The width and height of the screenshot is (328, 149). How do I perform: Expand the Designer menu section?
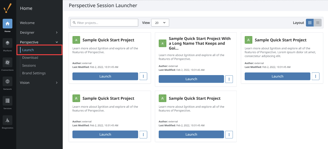[39, 33]
